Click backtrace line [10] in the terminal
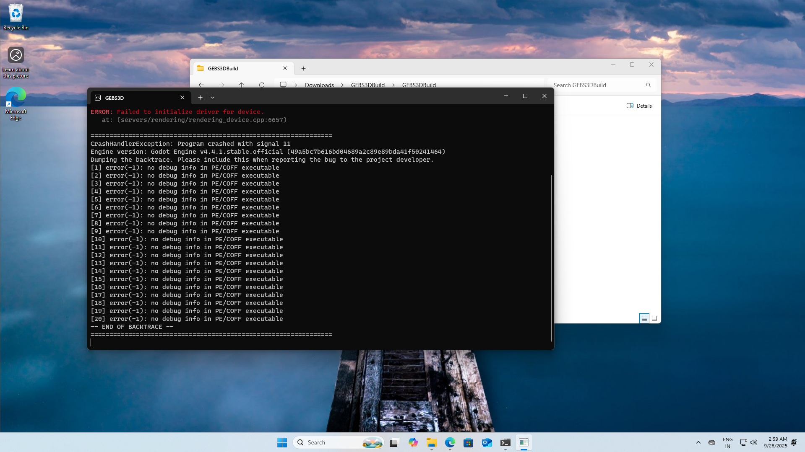805x452 pixels. coord(187,239)
